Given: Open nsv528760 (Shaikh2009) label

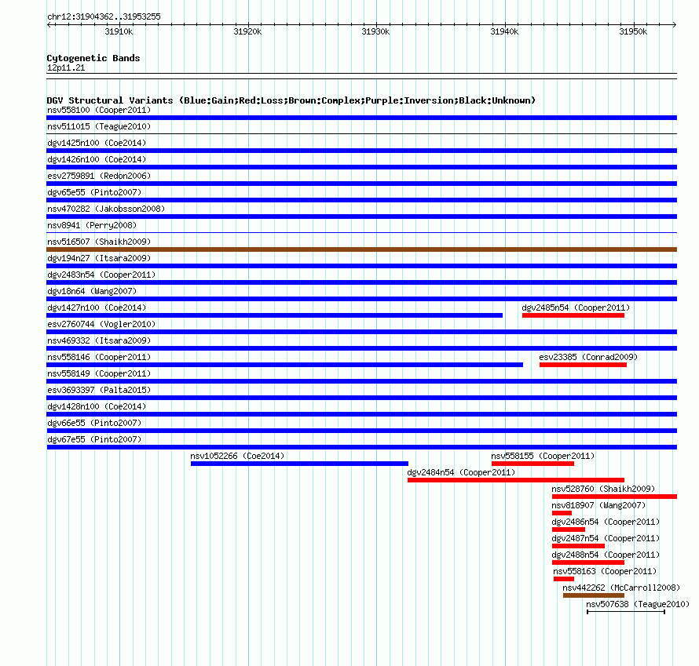Looking at the screenshot, I should [x=603, y=489].
